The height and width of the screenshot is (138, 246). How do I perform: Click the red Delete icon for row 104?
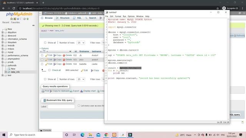(x=64, y=64)
